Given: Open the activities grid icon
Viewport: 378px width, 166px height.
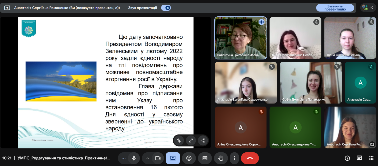Looking at the screenshot, I should [x=371, y=158].
